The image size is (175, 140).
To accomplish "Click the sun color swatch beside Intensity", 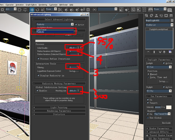I will click(x=169, y=107).
